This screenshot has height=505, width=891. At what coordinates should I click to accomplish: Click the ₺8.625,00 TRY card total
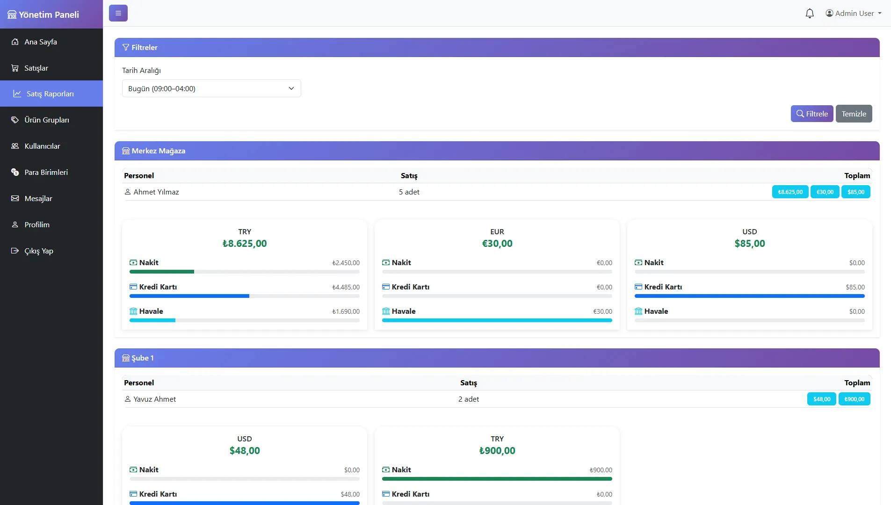245,244
